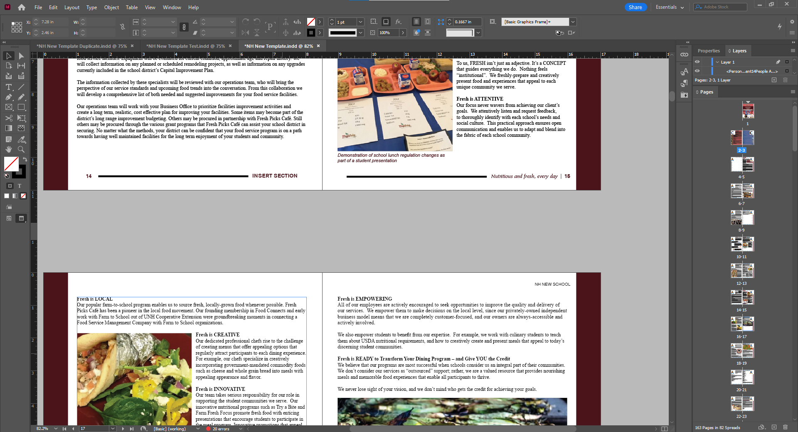Select pages 4-5 spread thumbnail

pos(742,165)
